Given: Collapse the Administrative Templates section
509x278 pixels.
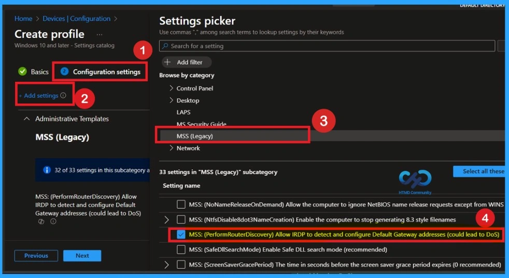Looking at the screenshot, I should pyautogui.click(x=26, y=119).
